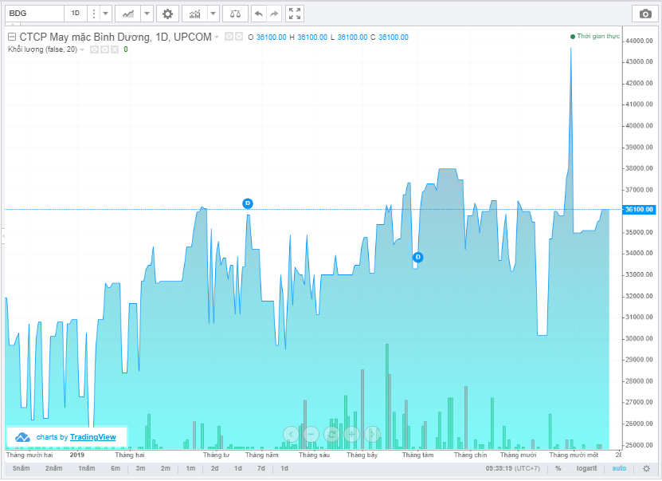Select the 3m time range
662x481 pixels.
(x=140, y=468)
